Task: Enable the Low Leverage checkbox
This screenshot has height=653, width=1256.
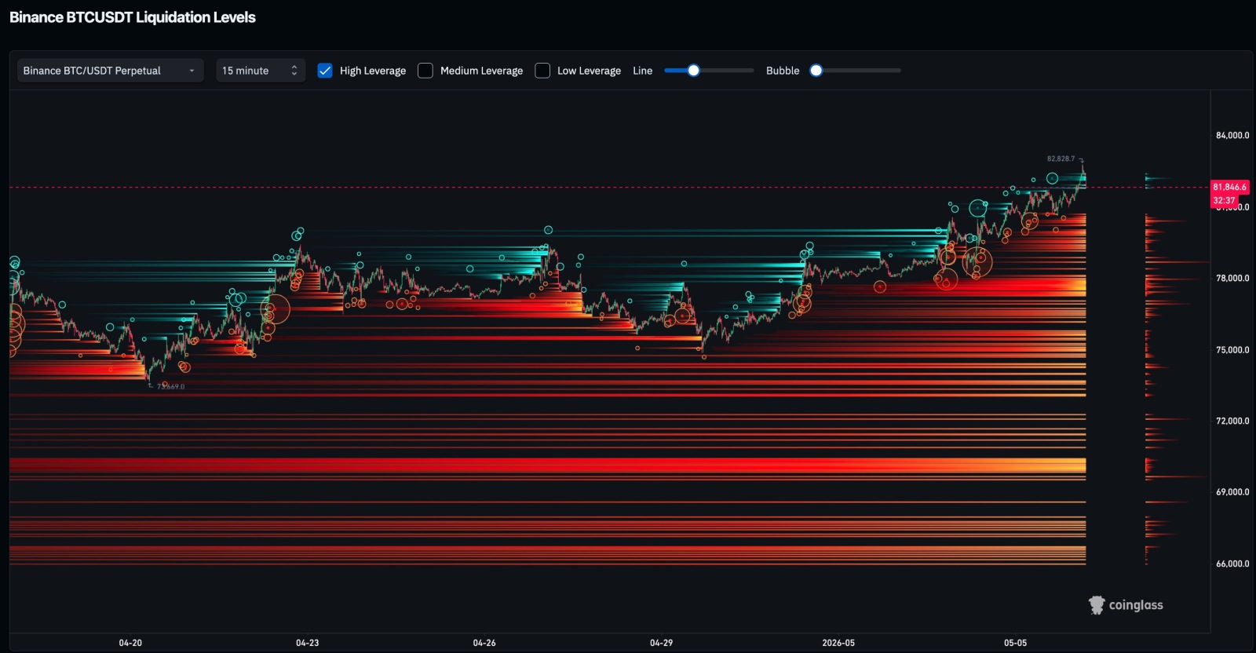Action: [x=542, y=71]
